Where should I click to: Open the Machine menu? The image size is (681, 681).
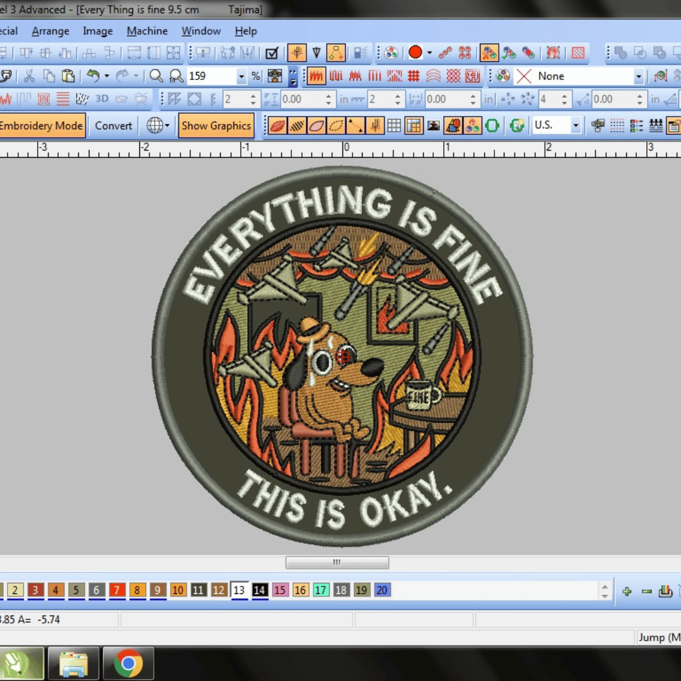pos(147,31)
